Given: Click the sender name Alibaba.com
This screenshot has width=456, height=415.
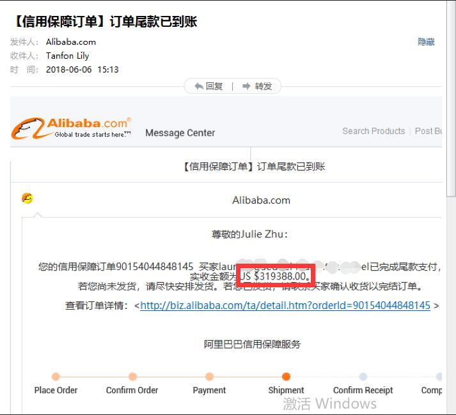Looking at the screenshot, I should tap(71, 42).
